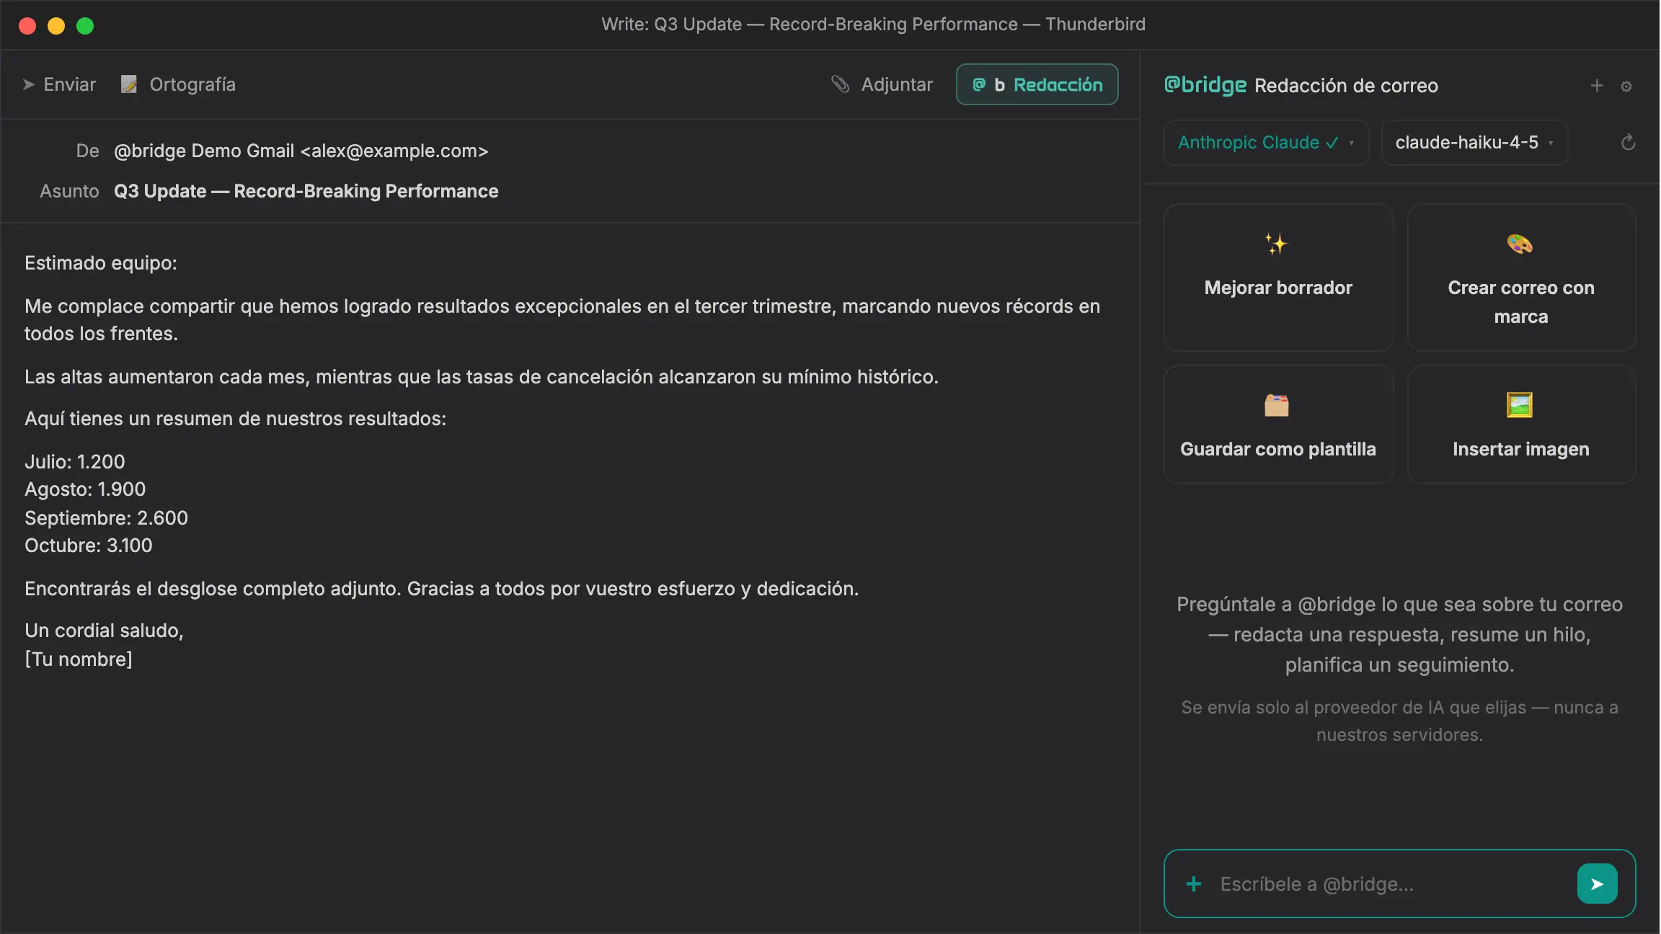Open the claude-haiku-4-5 model dropdown
Viewport: 1661px width, 934px height.
[1474, 143]
